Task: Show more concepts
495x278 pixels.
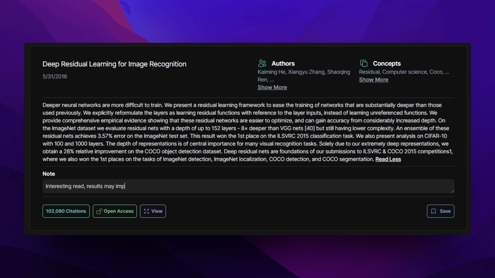Action: (374, 80)
